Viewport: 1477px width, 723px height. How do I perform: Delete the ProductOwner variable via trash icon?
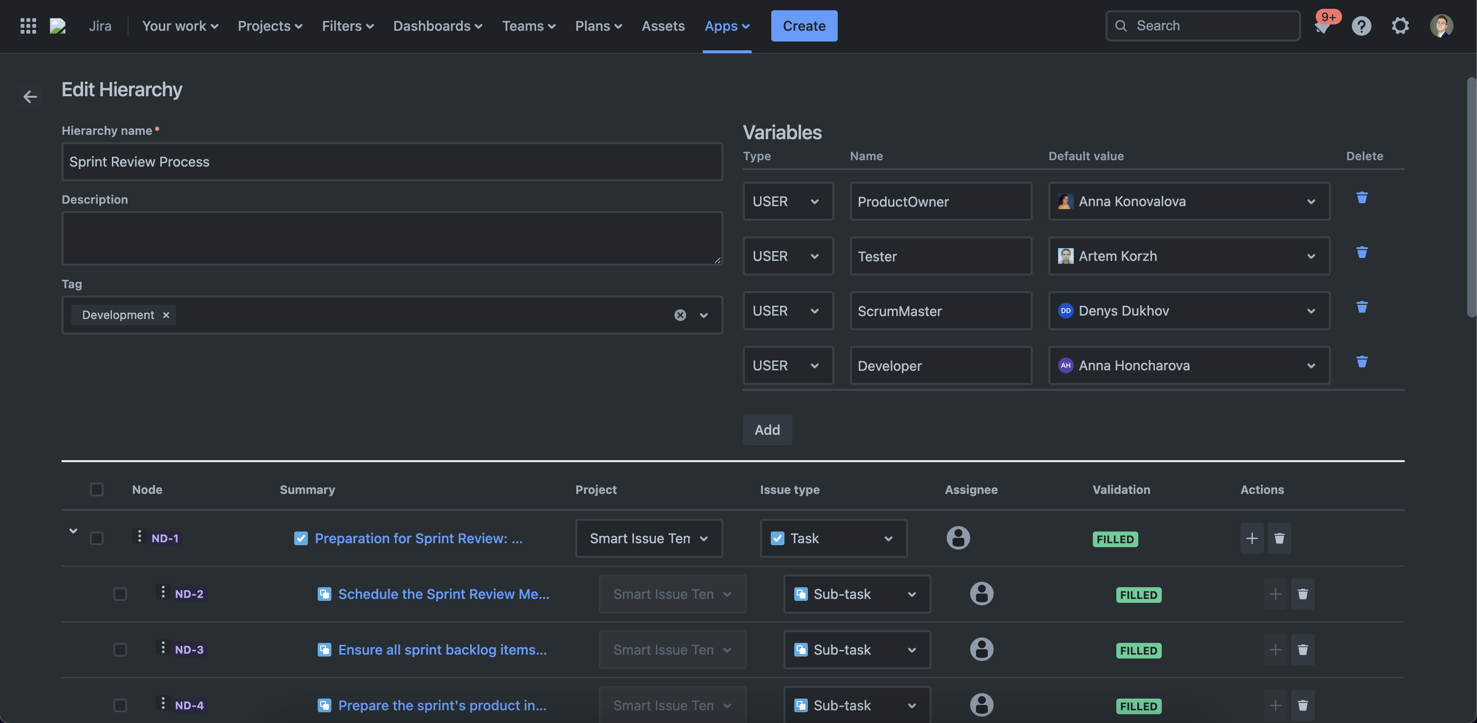(x=1362, y=198)
